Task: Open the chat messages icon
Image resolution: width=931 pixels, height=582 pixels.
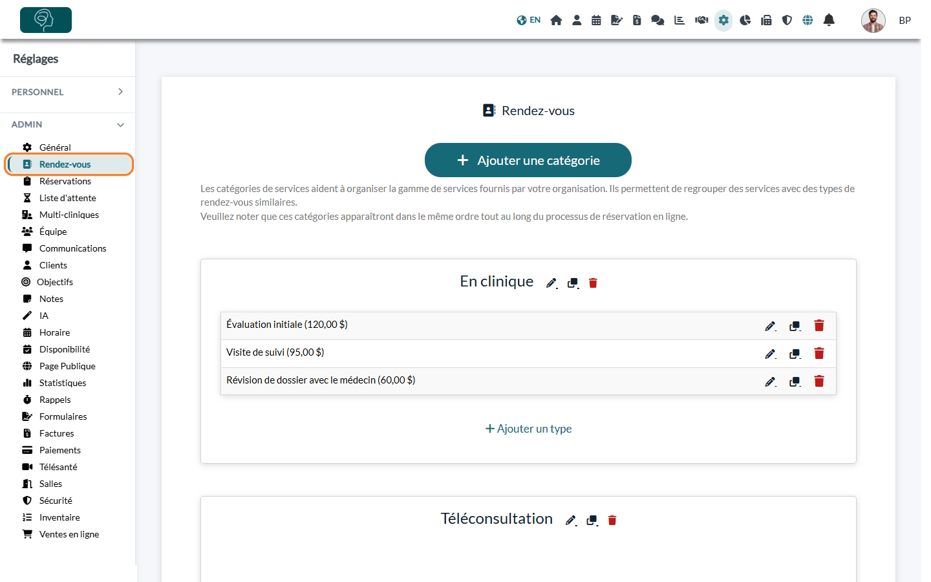Action: click(x=658, y=20)
